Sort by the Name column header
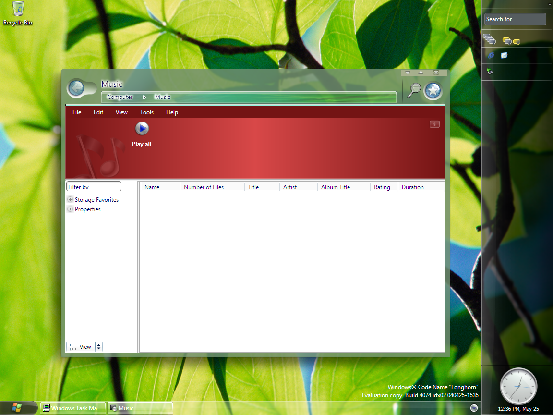The image size is (553, 415). point(160,187)
